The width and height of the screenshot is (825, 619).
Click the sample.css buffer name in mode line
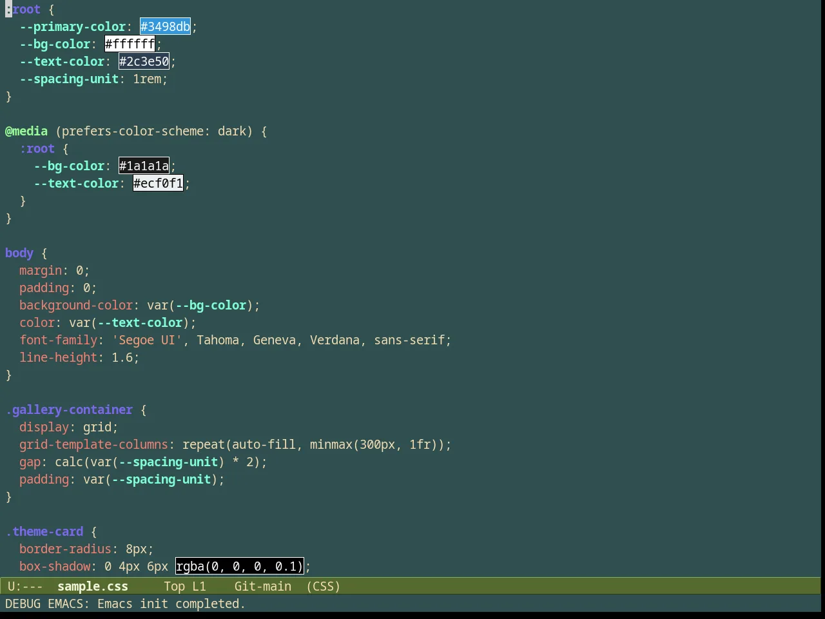tap(93, 586)
